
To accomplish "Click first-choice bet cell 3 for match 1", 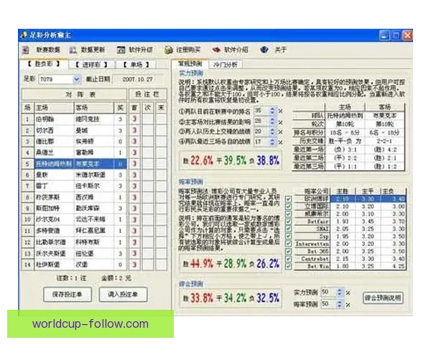I will coord(134,119).
